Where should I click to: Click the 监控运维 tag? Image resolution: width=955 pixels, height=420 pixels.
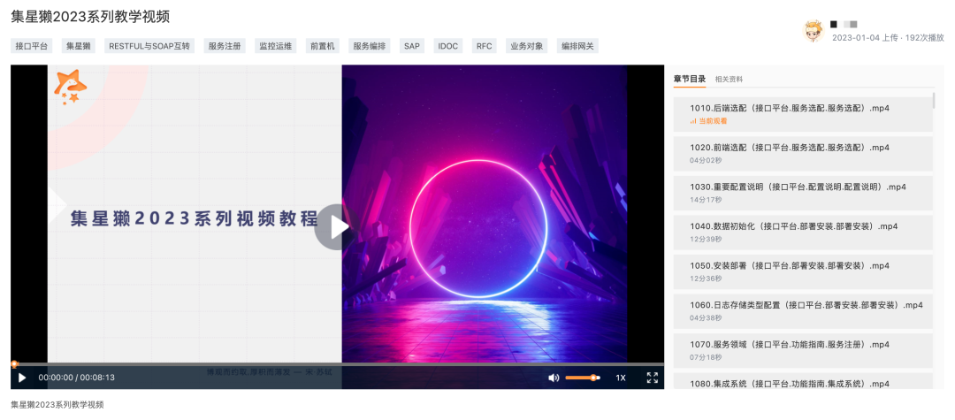(x=275, y=46)
